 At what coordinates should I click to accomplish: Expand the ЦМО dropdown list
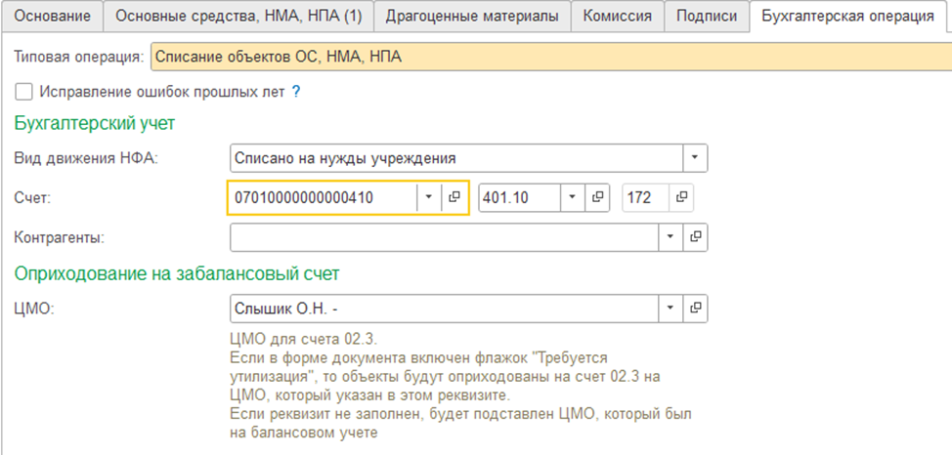pyautogui.click(x=671, y=309)
